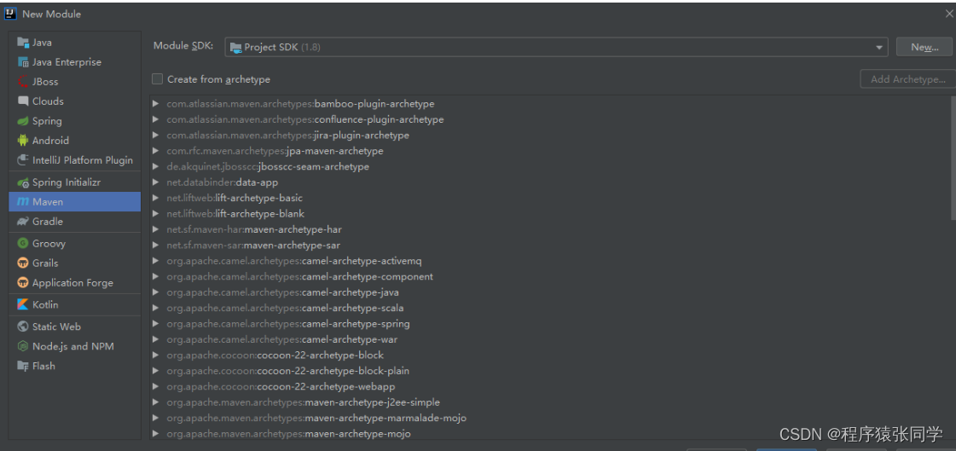Select camel-archetype-activemq row
Screen dimensions: 956x451
click(550, 261)
